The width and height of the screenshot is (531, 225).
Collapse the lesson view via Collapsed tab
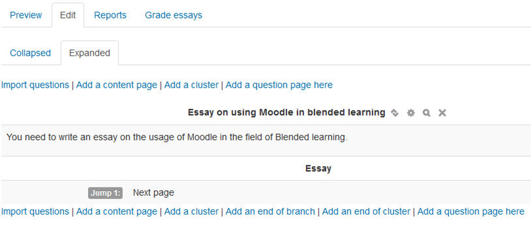point(30,53)
